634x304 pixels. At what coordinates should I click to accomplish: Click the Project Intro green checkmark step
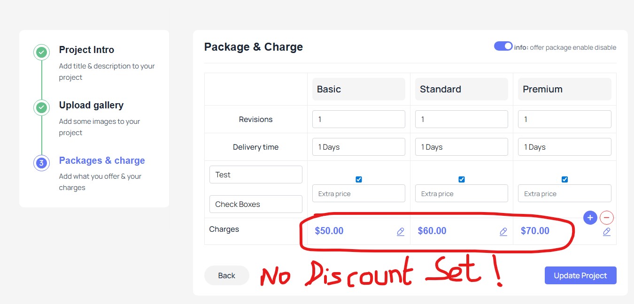click(x=41, y=52)
